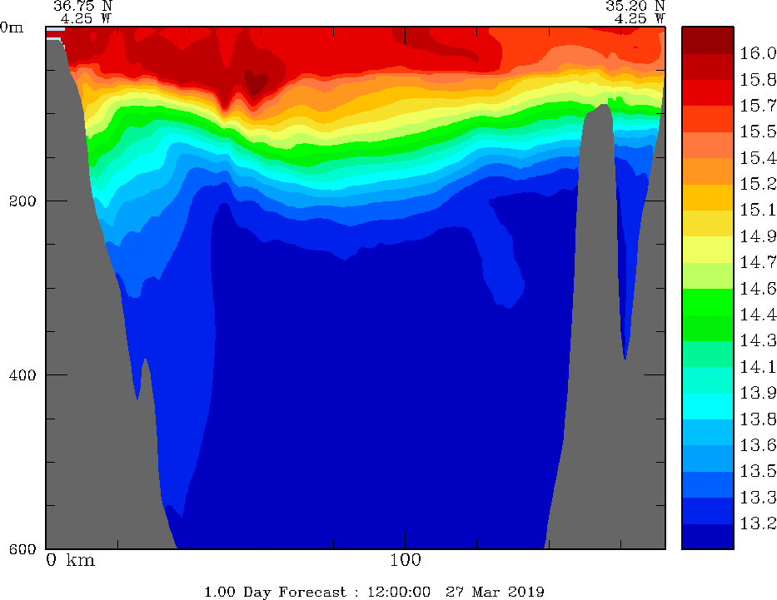Click the 100 distance axis label

coord(406,560)
